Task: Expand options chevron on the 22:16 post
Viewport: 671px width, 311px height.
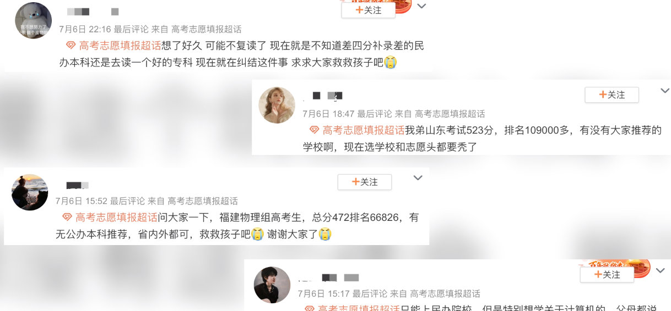Action: [421, 7]
